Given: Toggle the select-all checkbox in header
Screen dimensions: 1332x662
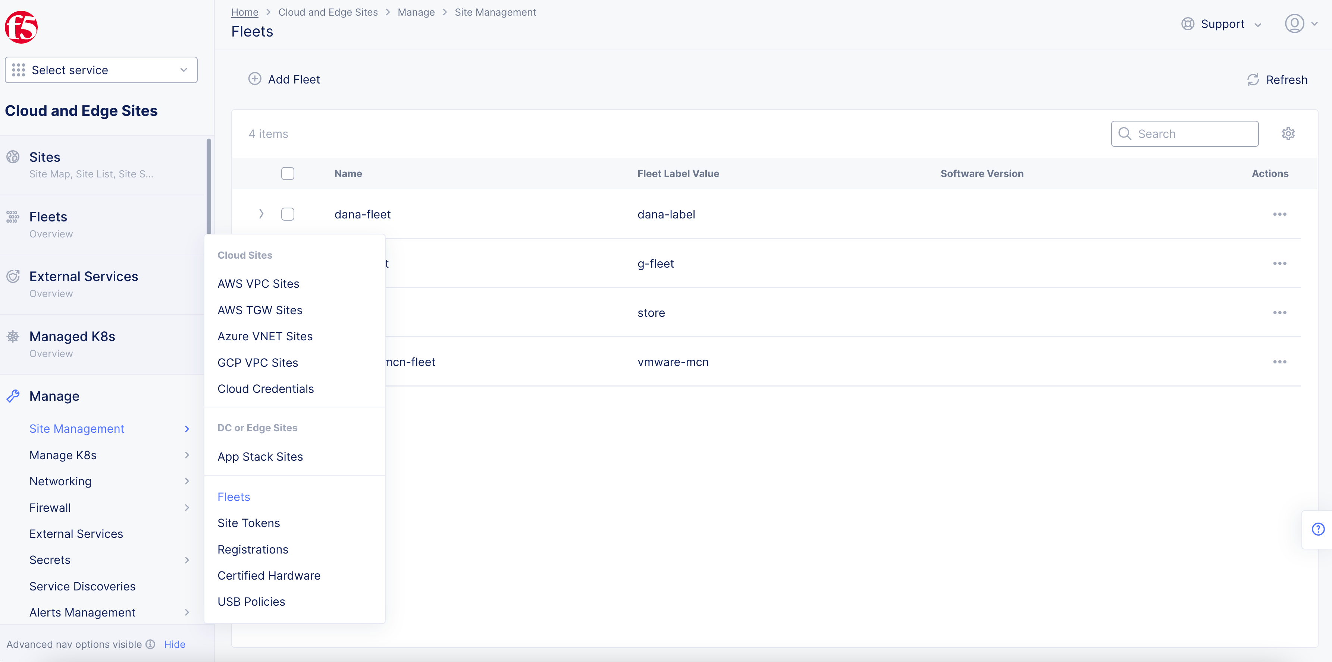Looking at the screenshot, I should [x=288, y=174].
